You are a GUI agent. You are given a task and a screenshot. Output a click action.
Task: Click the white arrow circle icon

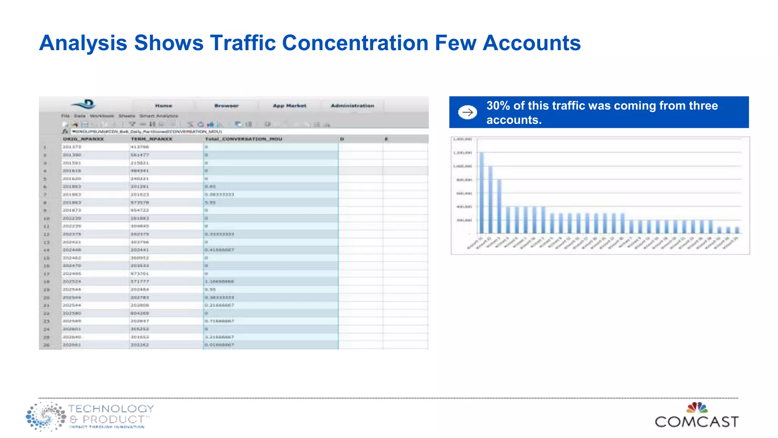point(467,112)
